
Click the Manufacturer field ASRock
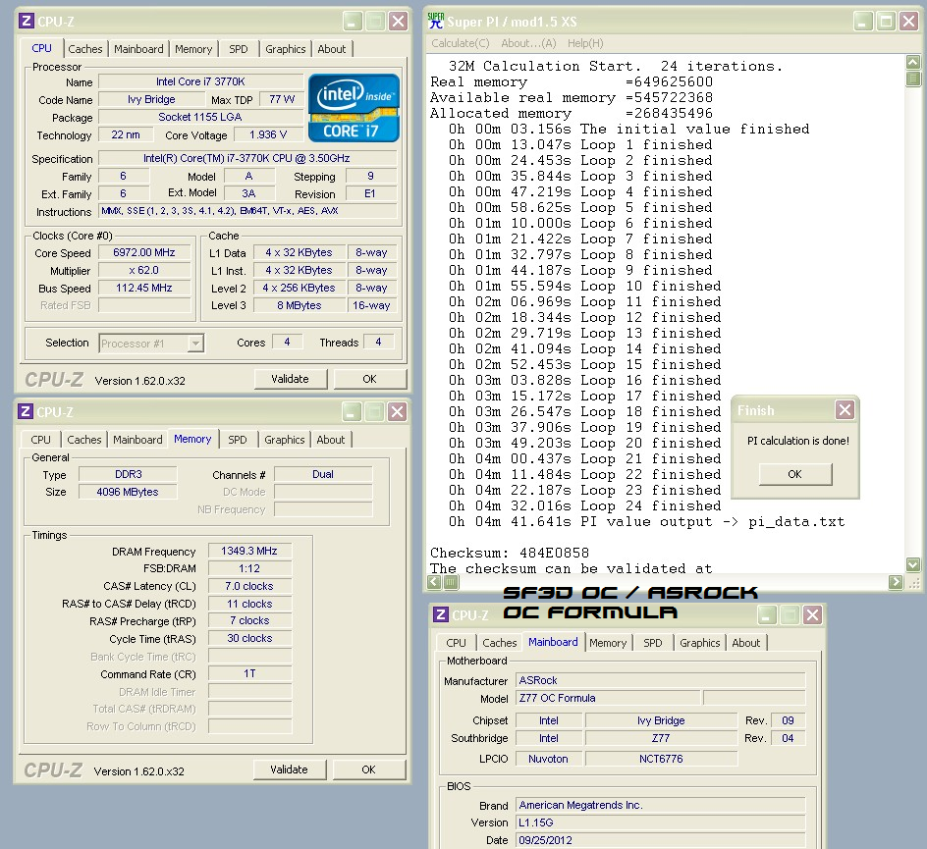tap(660, 680)
